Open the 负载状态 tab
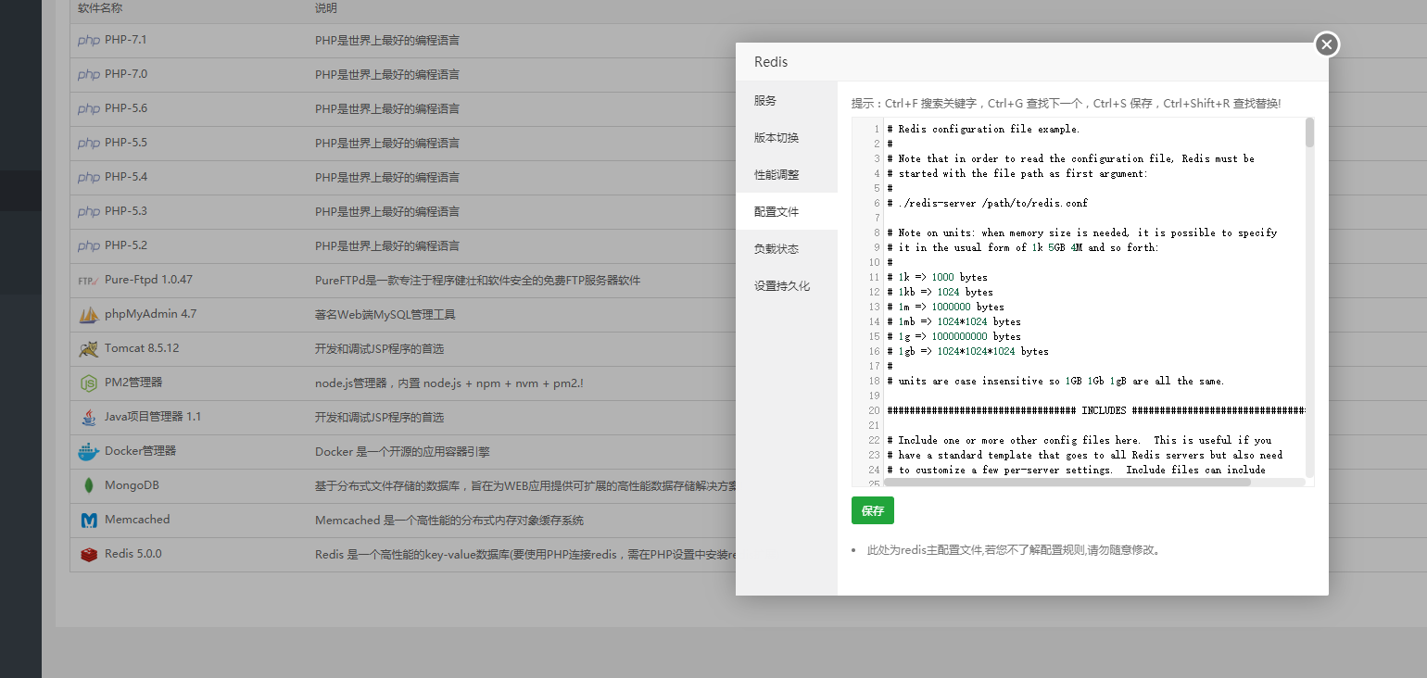 (x=787, y=248)
